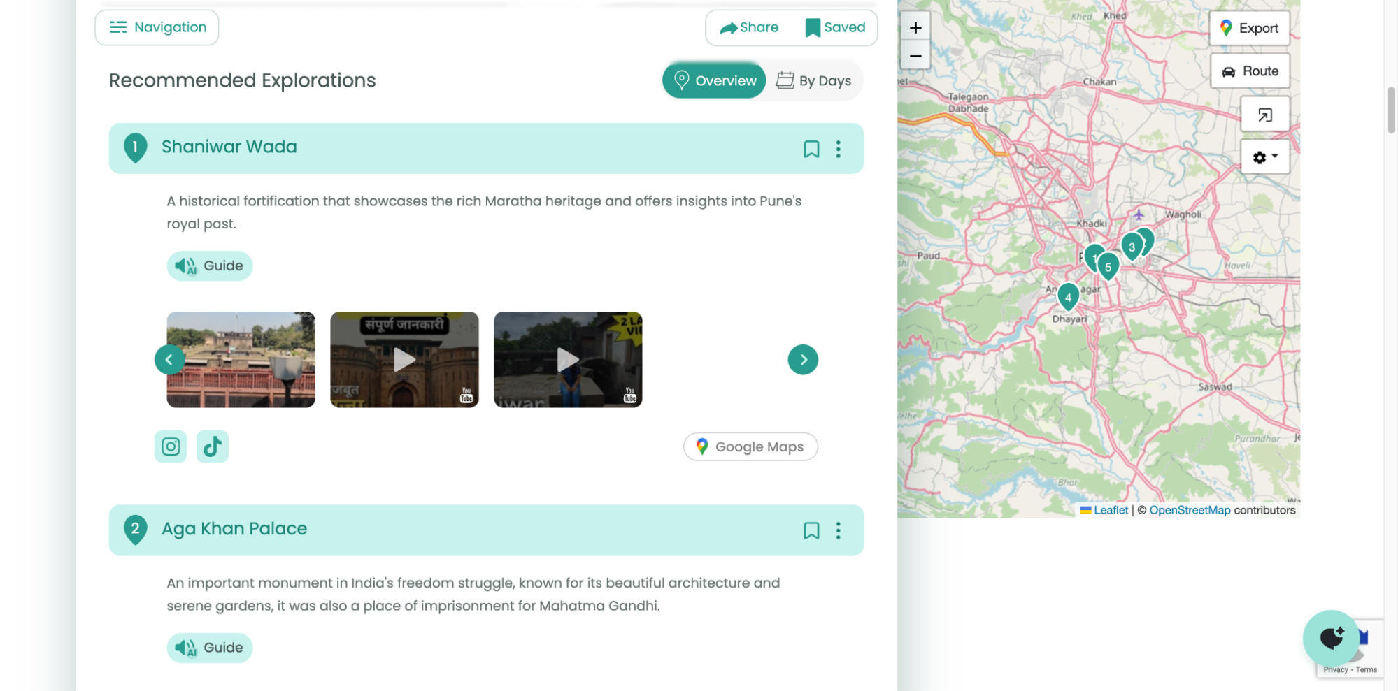Click the Share button
This screenshot has width=1398, height=691.
pyautogui.click(x=749, y=27)
